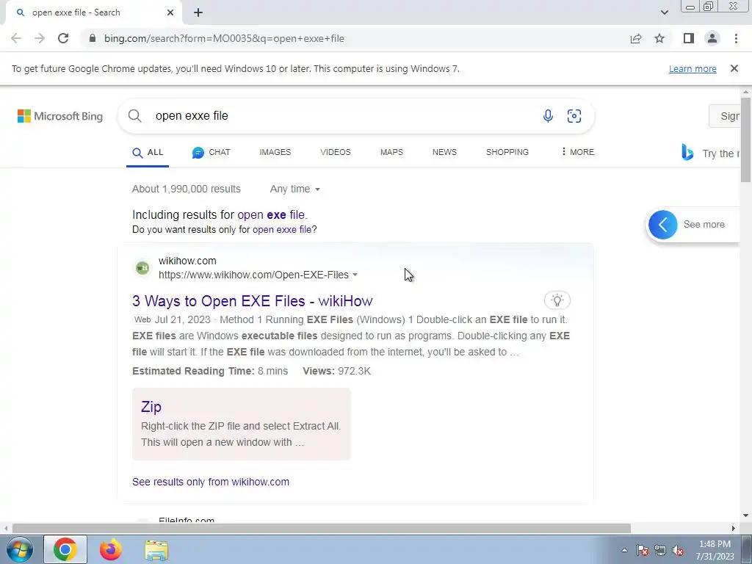The width and height of the screenshot is (752, 564).
Task: Bookmark this tab with the star icon
Action: 659,38
